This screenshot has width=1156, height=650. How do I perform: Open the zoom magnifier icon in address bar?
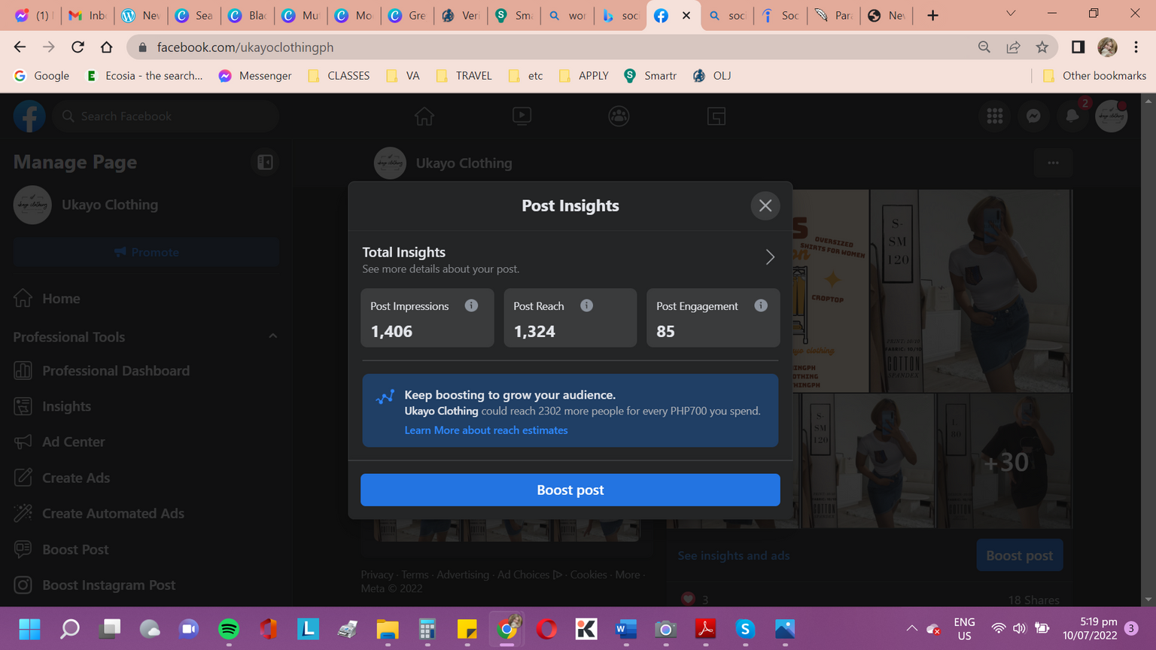pyautogui.click(x=984, y=47)
